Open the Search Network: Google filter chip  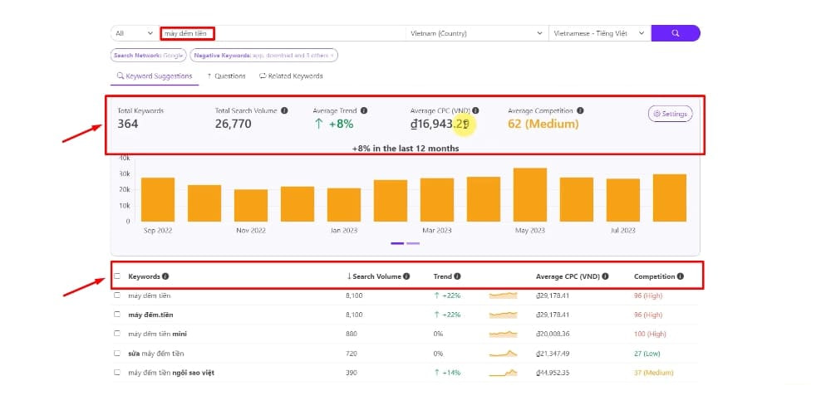149,55
